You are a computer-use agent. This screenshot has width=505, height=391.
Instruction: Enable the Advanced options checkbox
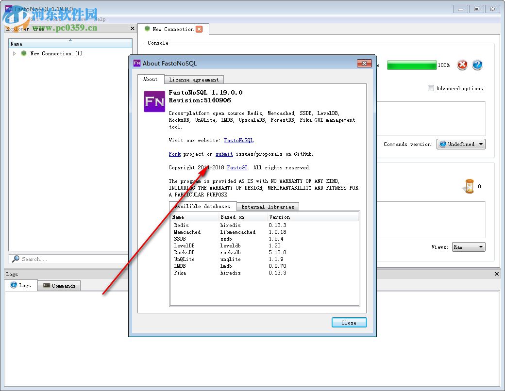[431, 88]
